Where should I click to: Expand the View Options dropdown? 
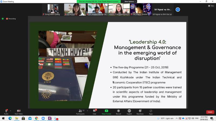130,1
